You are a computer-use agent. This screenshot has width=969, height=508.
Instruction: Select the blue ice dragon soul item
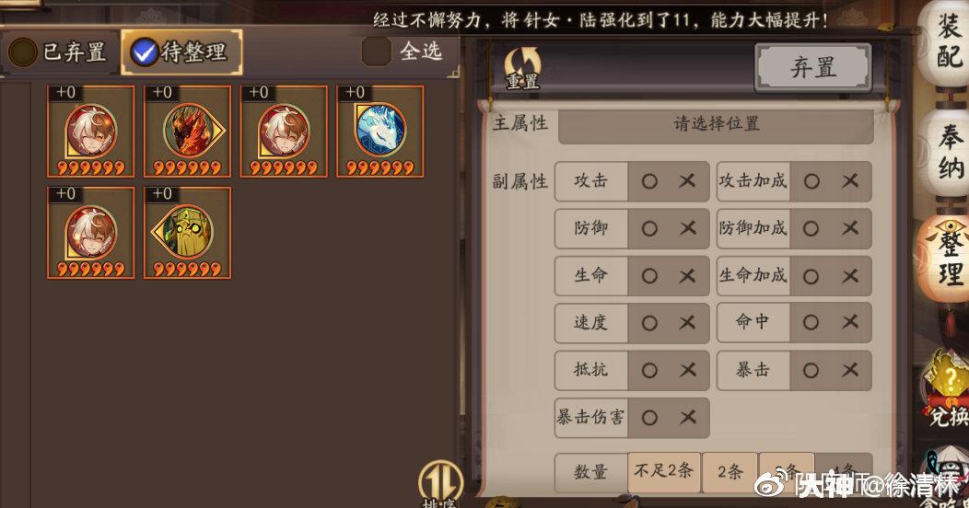(x=380, y=131)
